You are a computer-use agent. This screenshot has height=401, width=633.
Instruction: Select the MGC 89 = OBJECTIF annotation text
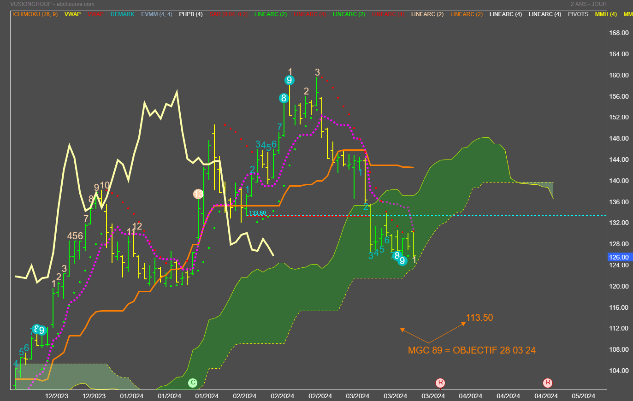[x=472, y=350]
